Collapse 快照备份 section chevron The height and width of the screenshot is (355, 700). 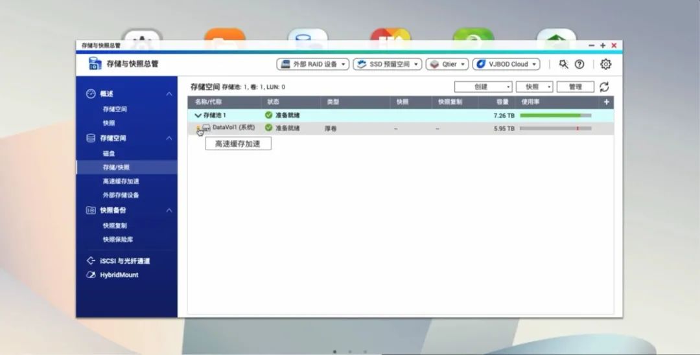[x=169, y=210]
